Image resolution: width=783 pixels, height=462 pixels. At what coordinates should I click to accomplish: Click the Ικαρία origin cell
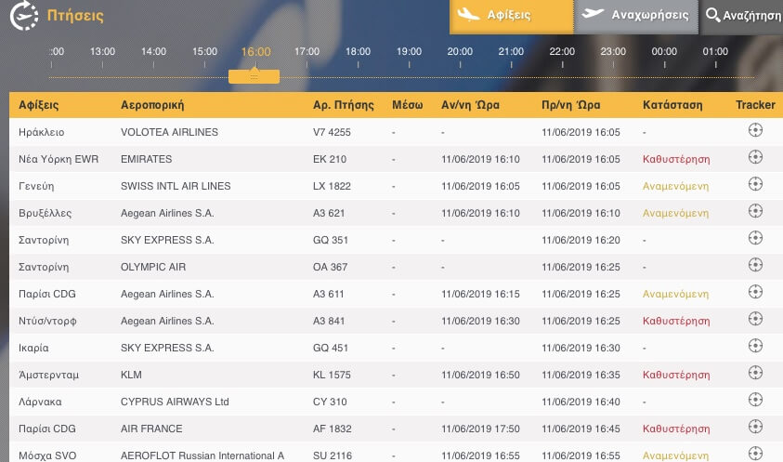click(x=33, y=348)
